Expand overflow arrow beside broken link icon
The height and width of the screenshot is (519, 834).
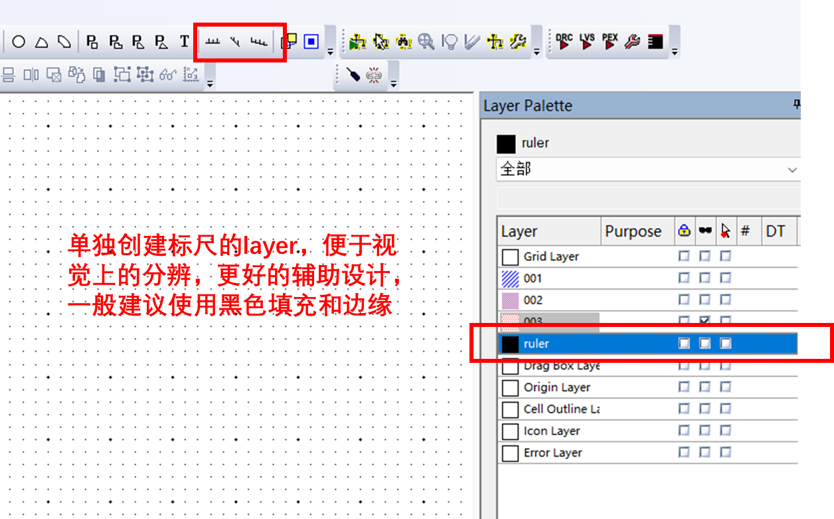(394, 83)
